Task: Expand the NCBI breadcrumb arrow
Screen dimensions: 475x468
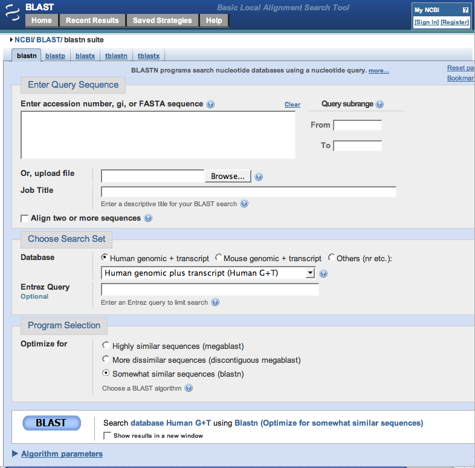Action: (x=11, y=40)
